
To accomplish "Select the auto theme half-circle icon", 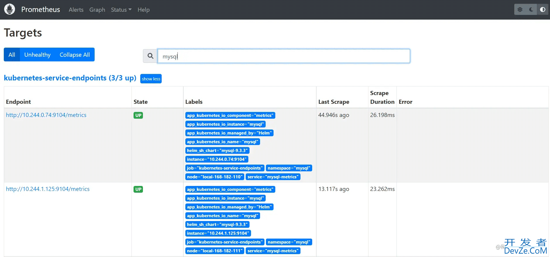I will pyautogui.click(x=543, y=10).
